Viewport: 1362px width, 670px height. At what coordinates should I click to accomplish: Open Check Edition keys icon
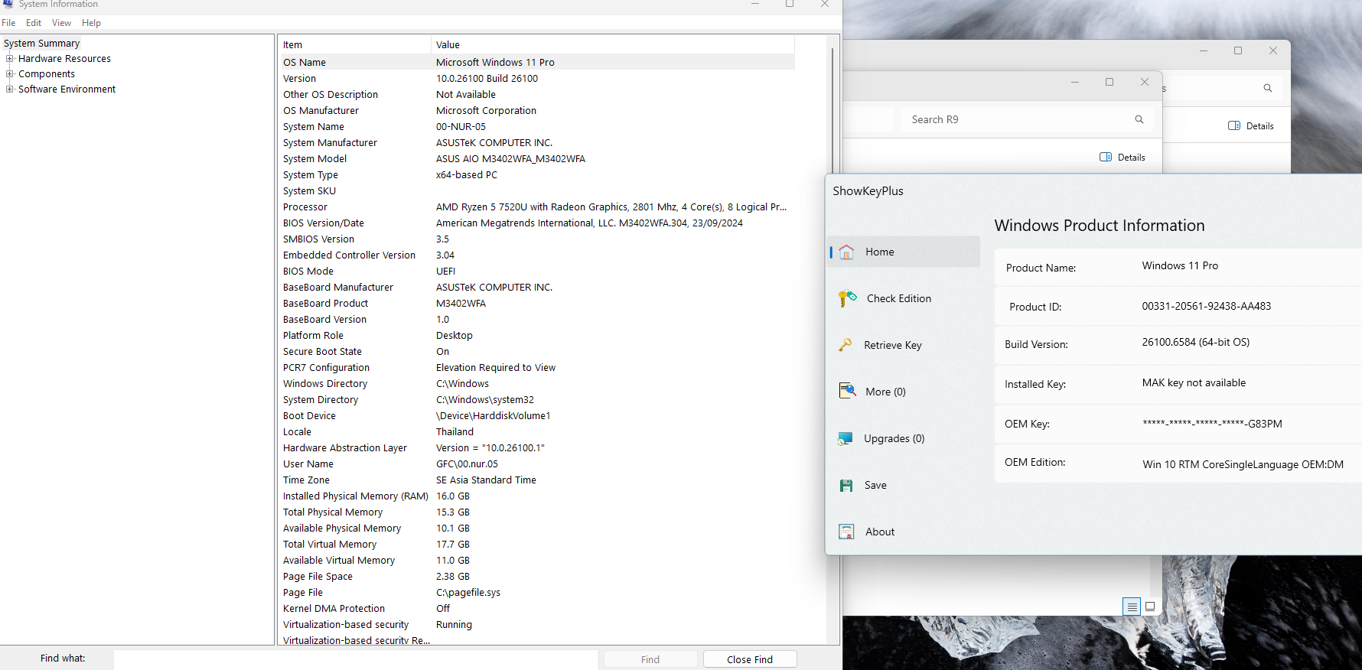coord(847,299)
